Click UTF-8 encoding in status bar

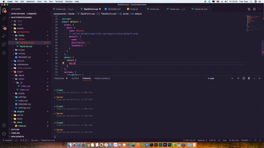[x=212, y=140]
